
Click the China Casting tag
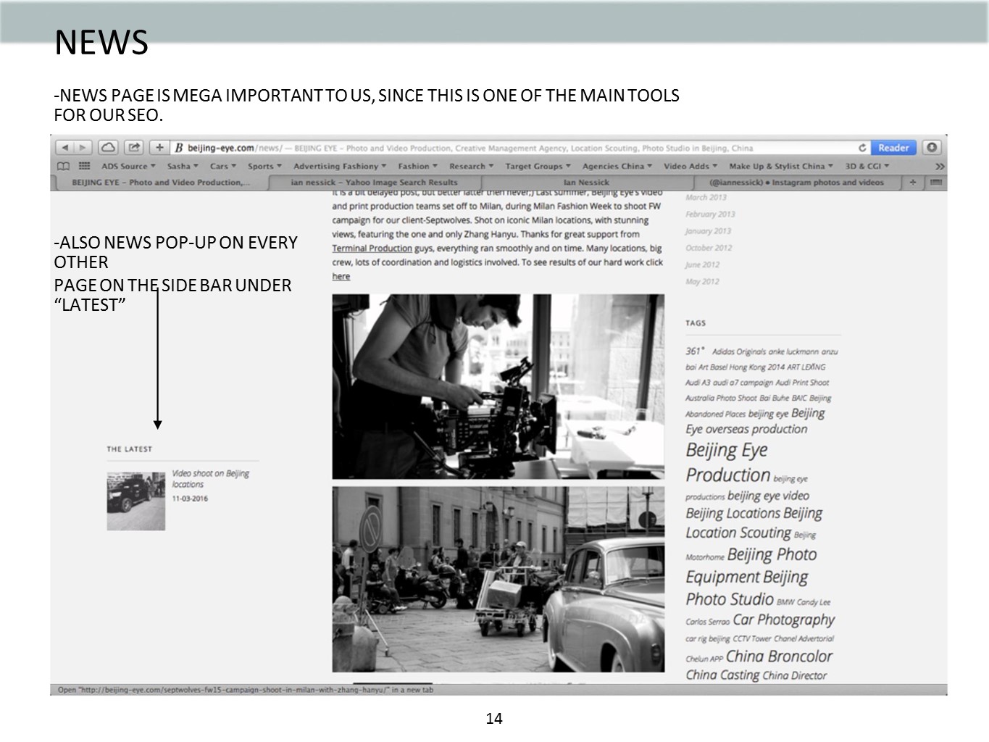tap(722, 675)
